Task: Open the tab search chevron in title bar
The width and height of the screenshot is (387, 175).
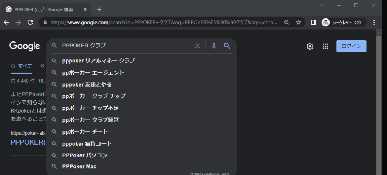Action: (322, 5)
